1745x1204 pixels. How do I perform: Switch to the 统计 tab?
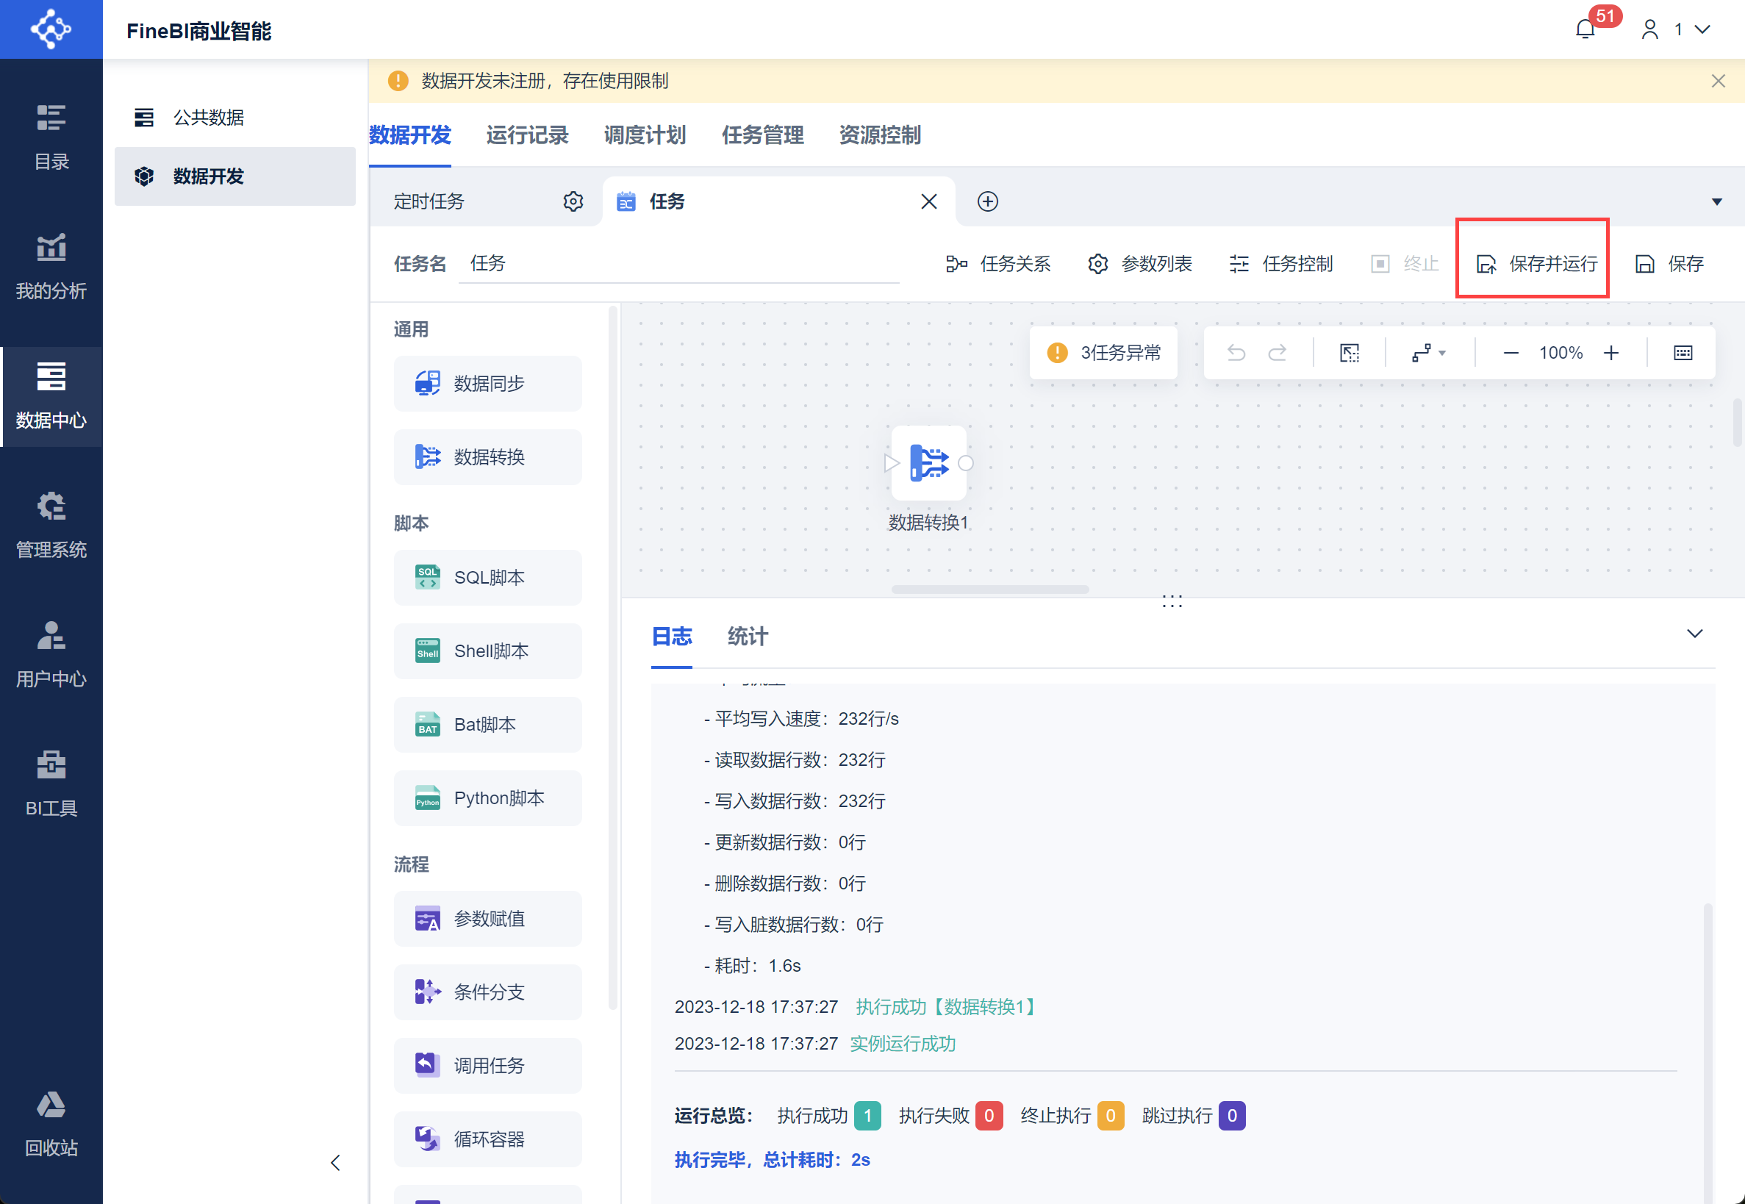pyautogui.click(x=747, y=637)
